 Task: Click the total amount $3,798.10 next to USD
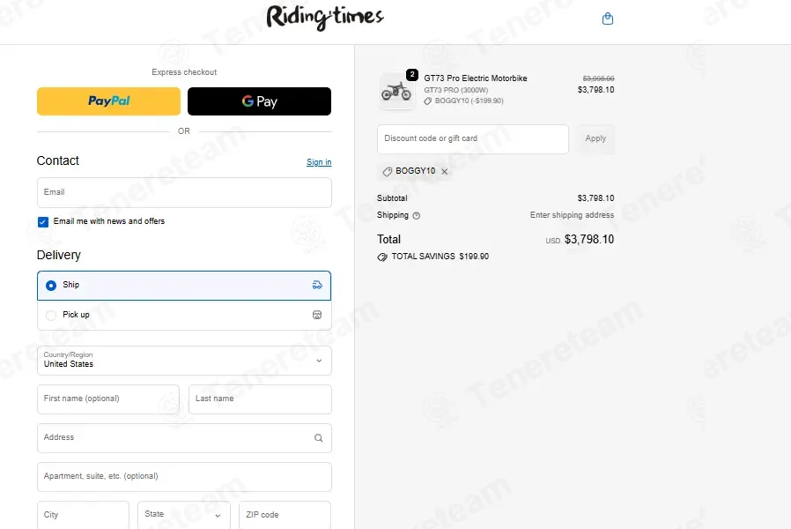[588, 239]
